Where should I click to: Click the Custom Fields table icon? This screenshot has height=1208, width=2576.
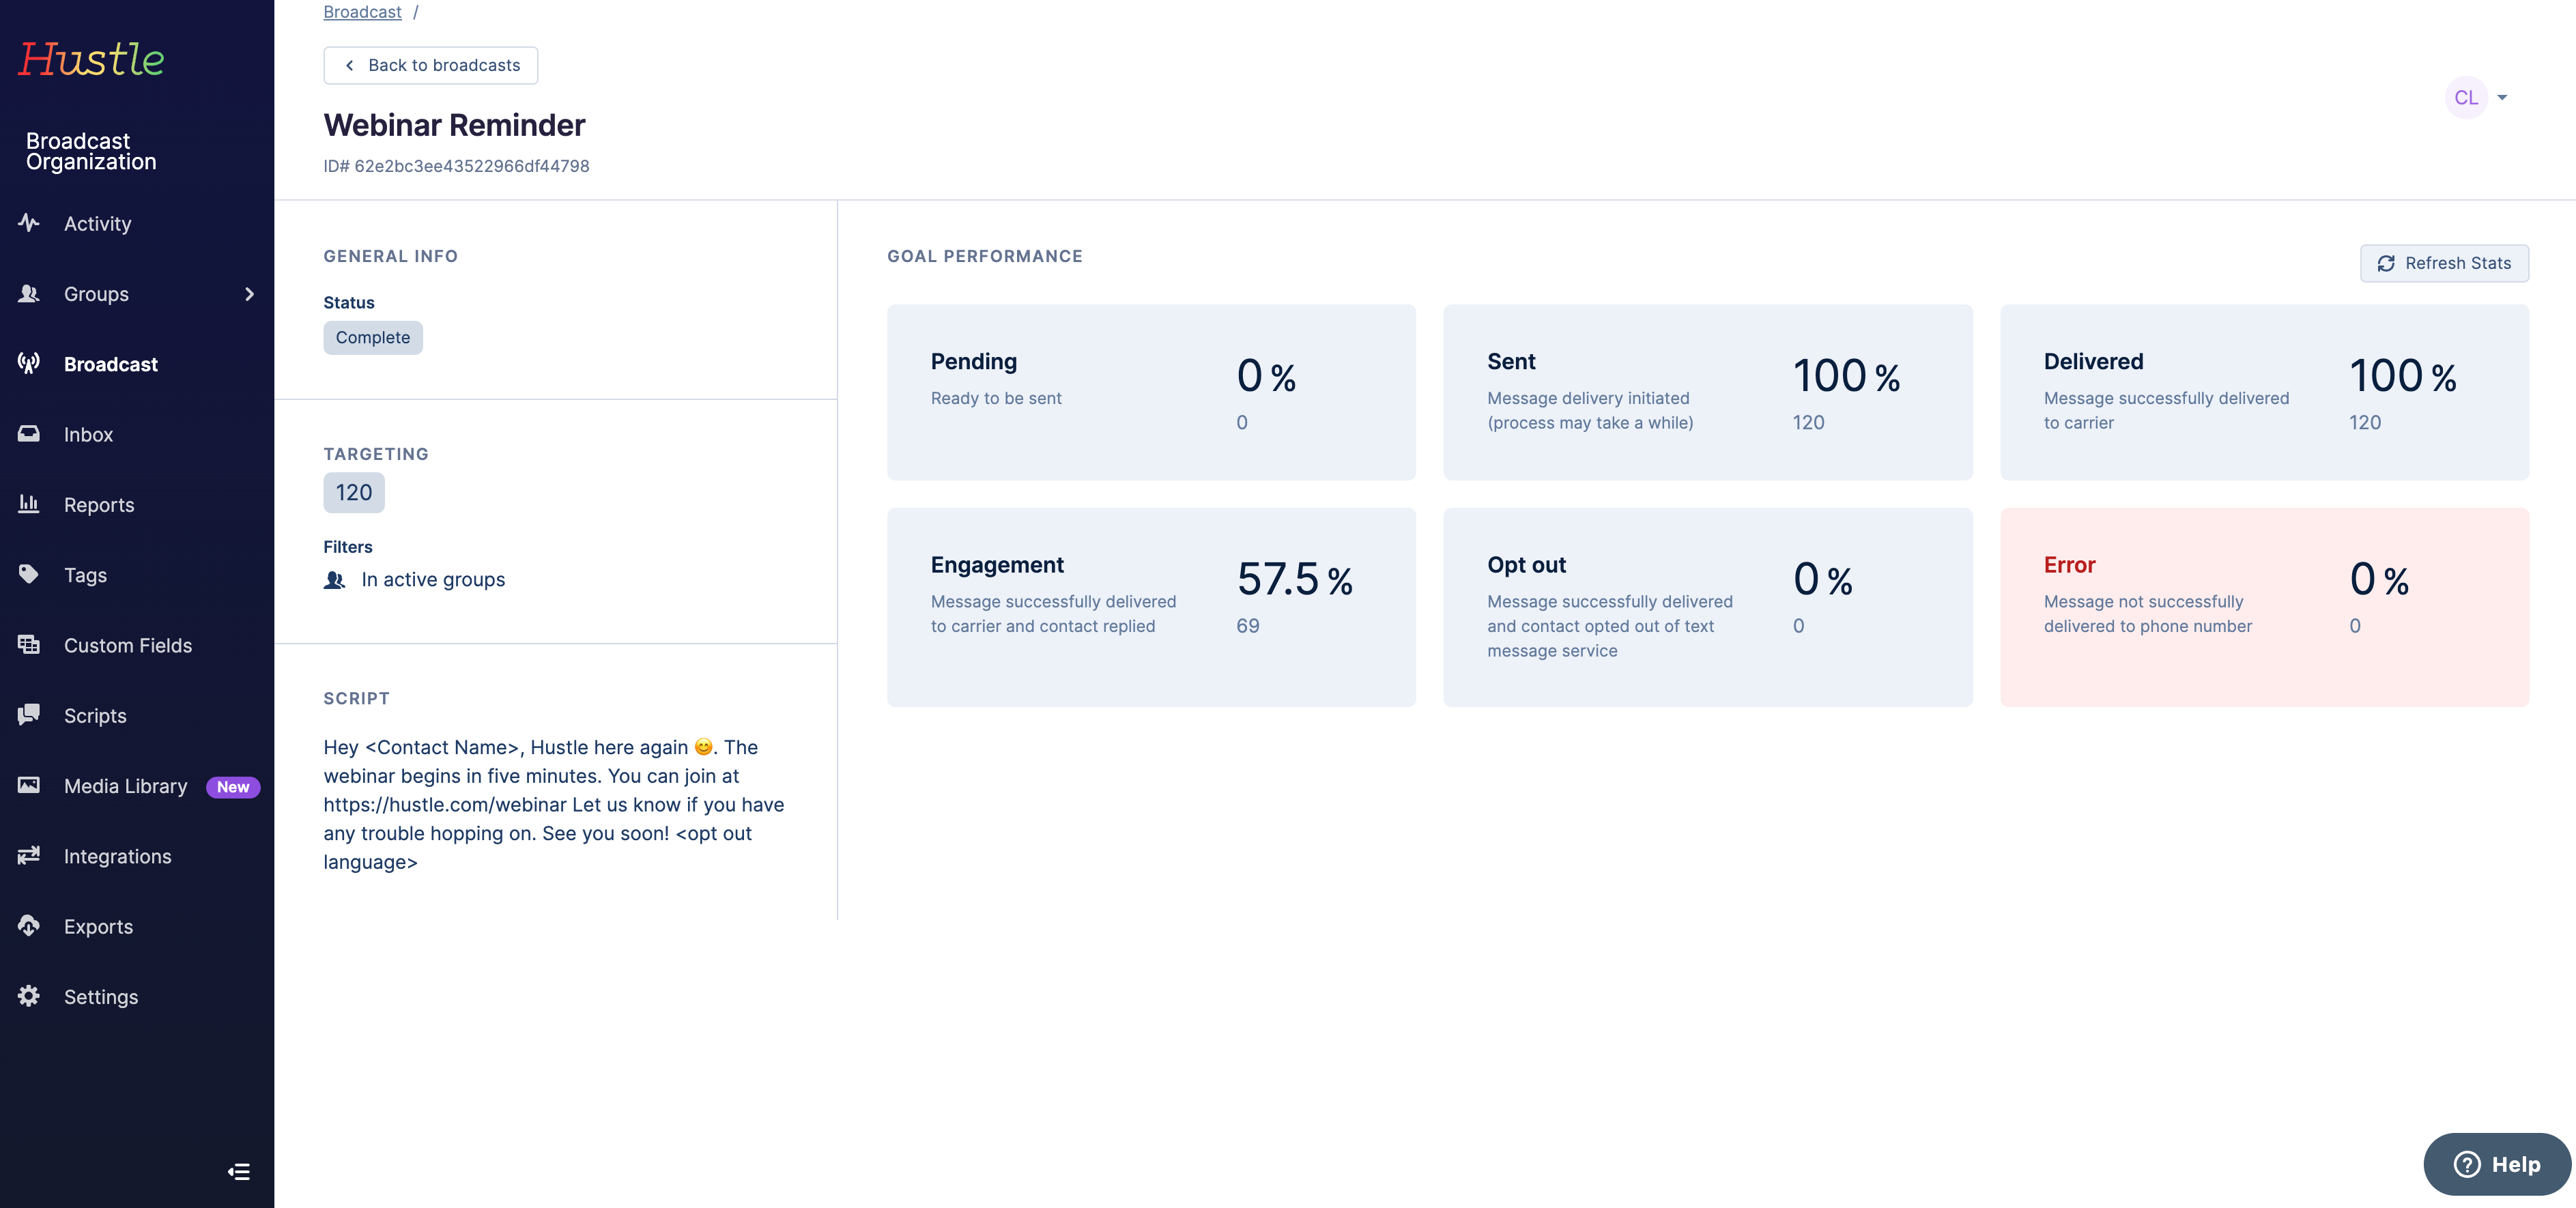(29, 644)
